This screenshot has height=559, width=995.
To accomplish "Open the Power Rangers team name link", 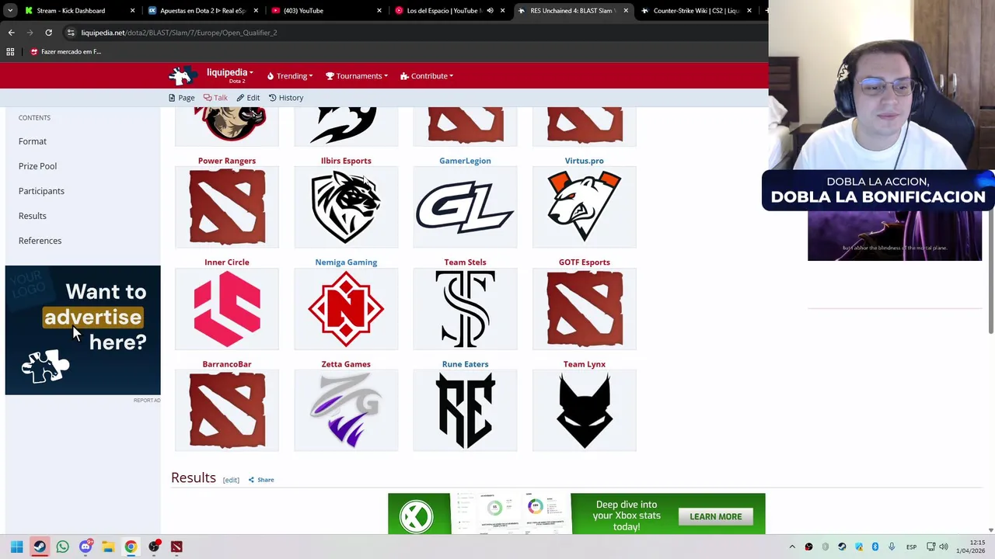I will tap(227, 161).
